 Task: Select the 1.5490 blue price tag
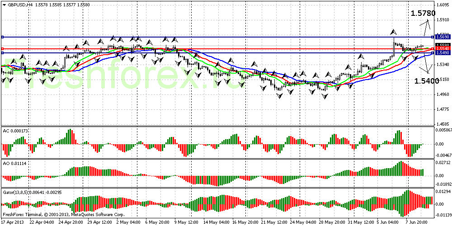442,53
